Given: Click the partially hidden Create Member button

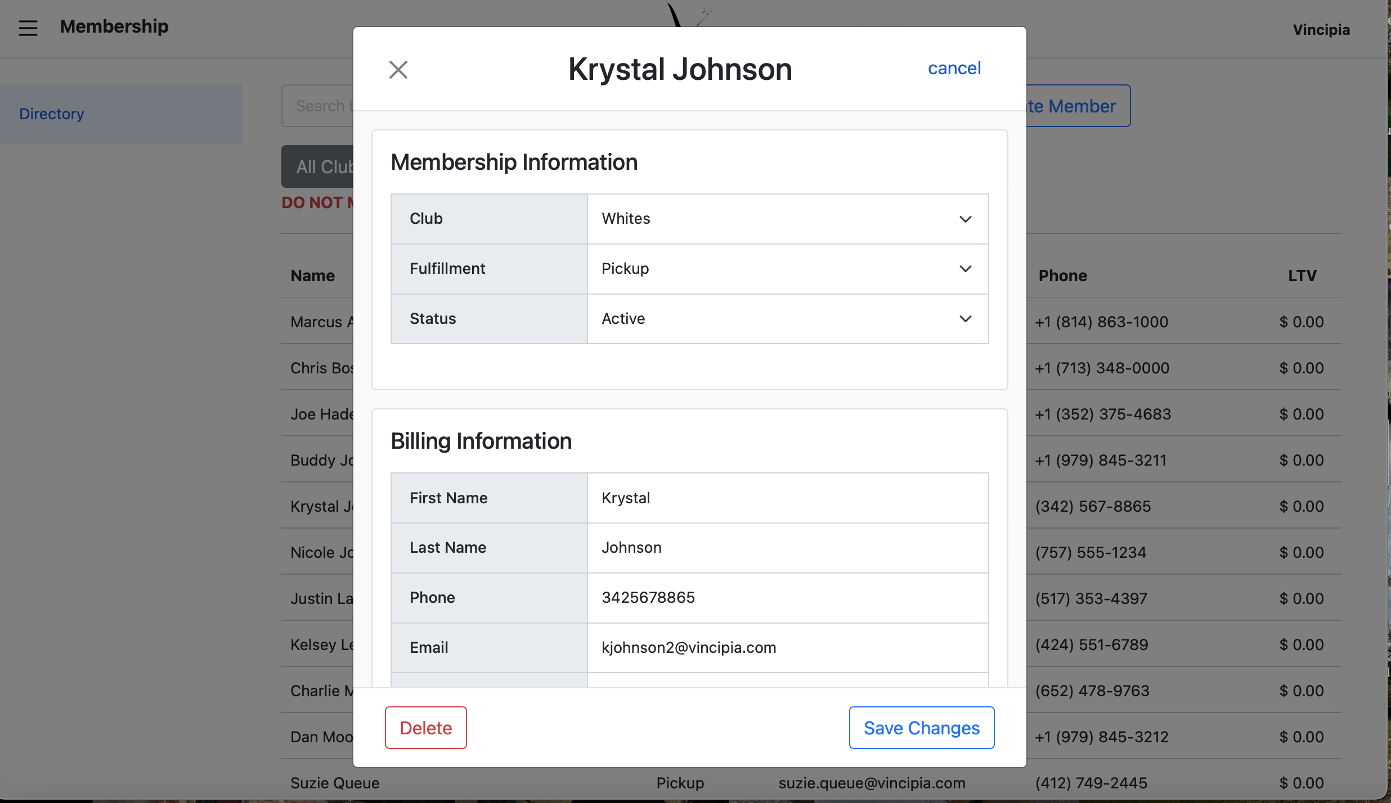Looking at the screenshot, I should pyautogui.click(x=1078, y=106).
